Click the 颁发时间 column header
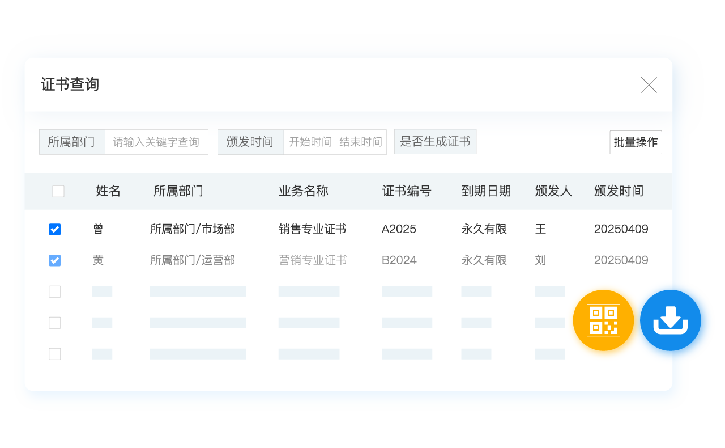The width and height of the screenshot is (725, 448). 619,191
